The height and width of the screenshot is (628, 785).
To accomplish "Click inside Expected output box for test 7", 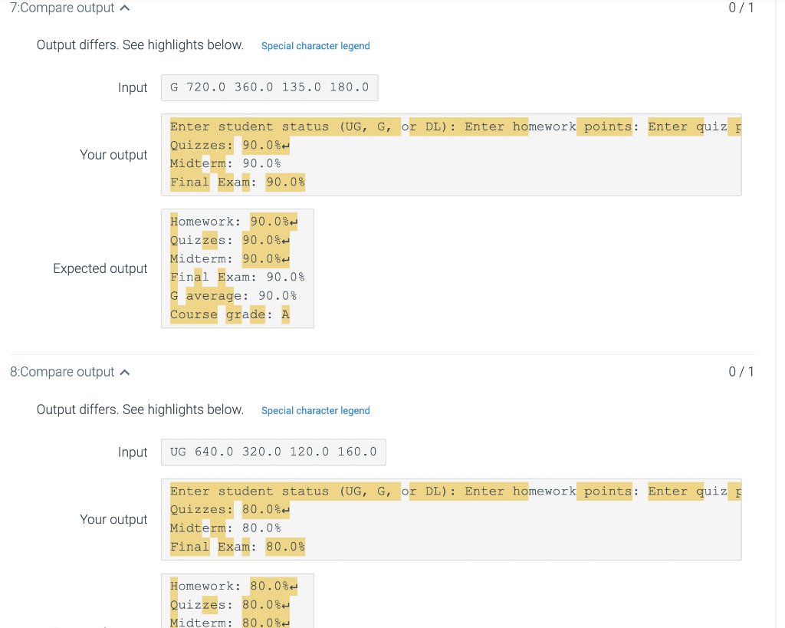I will tap(238, 268).
